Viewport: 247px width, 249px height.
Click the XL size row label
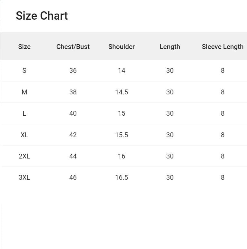click(x=24, y=135)
